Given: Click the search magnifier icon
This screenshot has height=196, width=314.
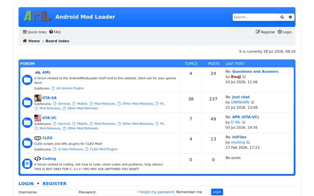Looking at the screenshot, I should [282, 17].
